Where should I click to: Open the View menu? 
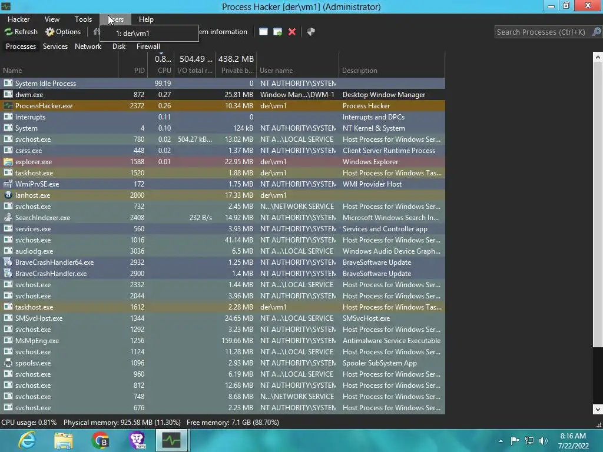[x=52, y=19]
